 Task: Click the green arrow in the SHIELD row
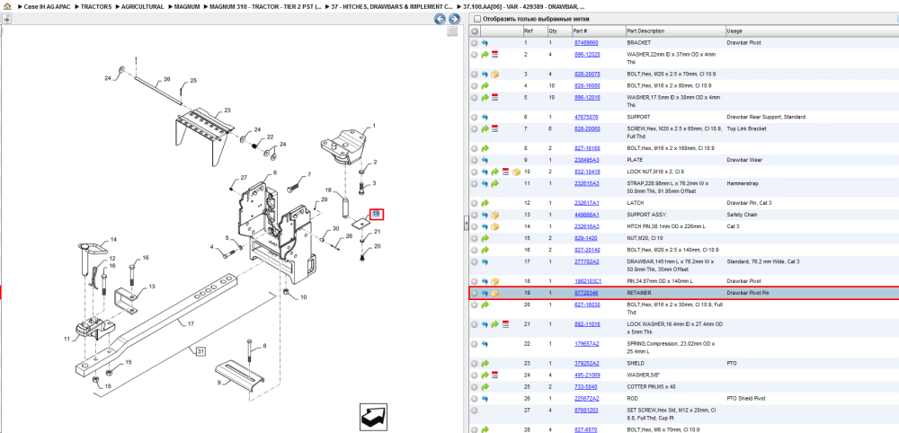[485, 363]
